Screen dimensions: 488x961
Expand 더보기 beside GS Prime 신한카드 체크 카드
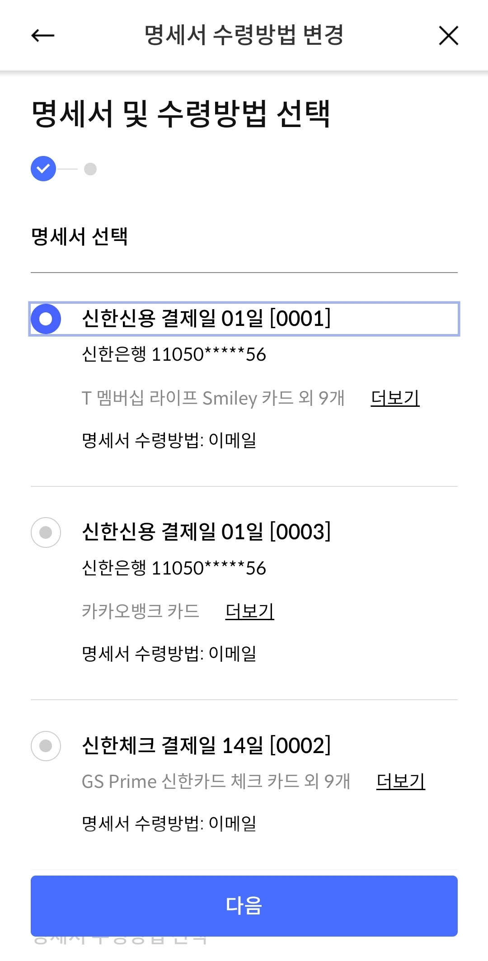tap(400, 781)
